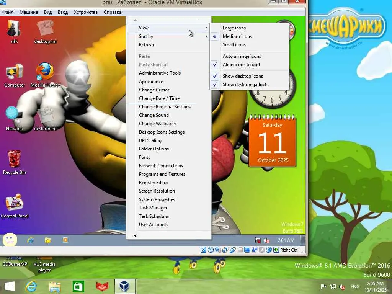The height and width of the screenshot is (294, 392).
Task: Expand the View submenu arrow
Action: pyautogui.click(x=206, y=28)
